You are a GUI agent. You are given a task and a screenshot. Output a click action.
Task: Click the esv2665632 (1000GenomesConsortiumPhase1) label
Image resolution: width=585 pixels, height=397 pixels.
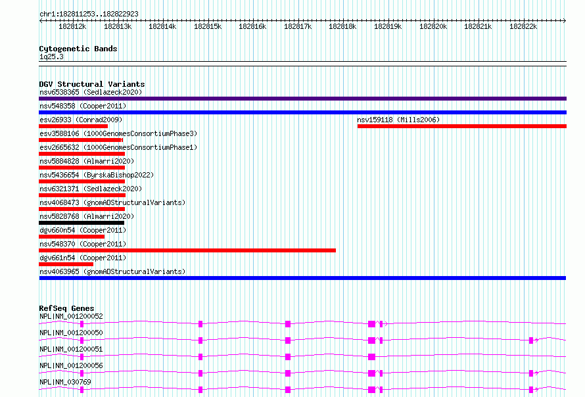(118, 147)
